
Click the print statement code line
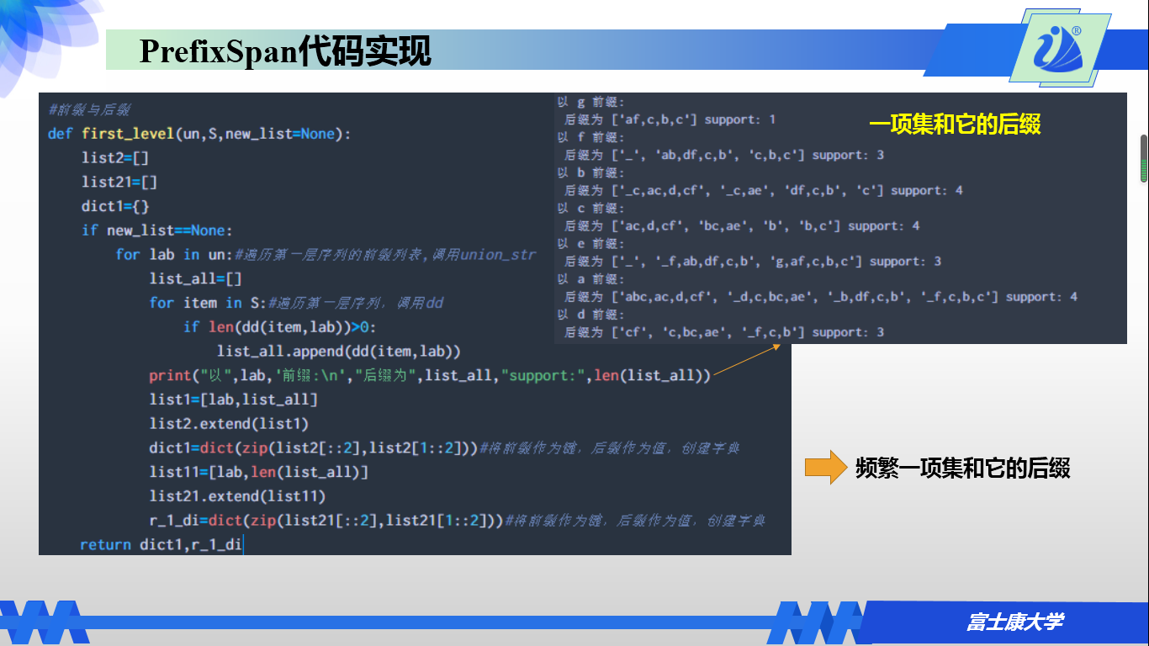(430, 375)
